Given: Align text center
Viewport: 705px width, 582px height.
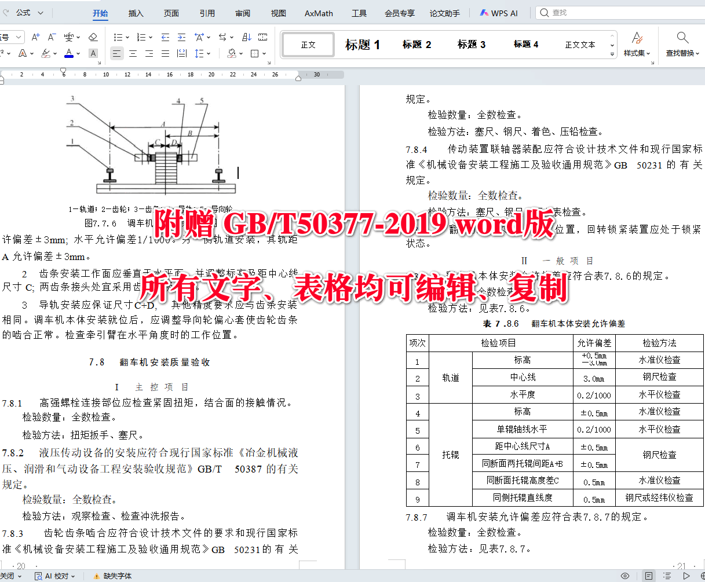Looking at the screenshot, I should 133,53.
